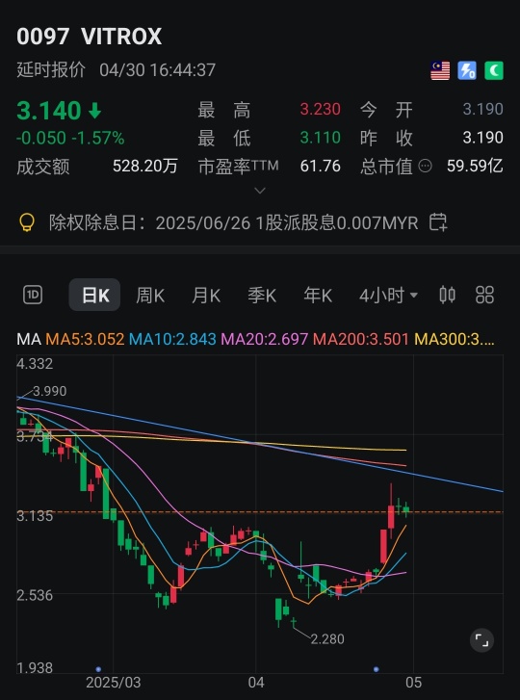Tap the MA indicator label
Screen dimensions: 520x700
(29, 339)
